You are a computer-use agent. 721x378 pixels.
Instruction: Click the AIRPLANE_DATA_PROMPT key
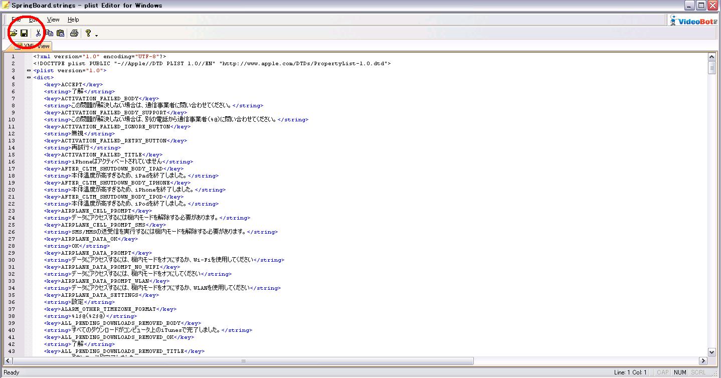98,253
